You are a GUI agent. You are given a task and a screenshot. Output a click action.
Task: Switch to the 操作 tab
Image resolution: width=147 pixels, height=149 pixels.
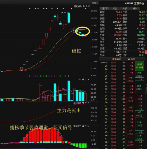[135, 9]
